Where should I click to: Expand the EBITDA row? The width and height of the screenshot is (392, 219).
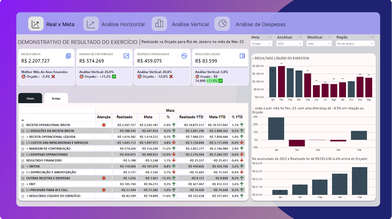(x=23, y=167)
